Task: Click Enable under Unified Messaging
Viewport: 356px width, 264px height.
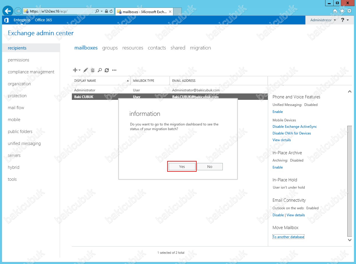Action: point(278,112)
